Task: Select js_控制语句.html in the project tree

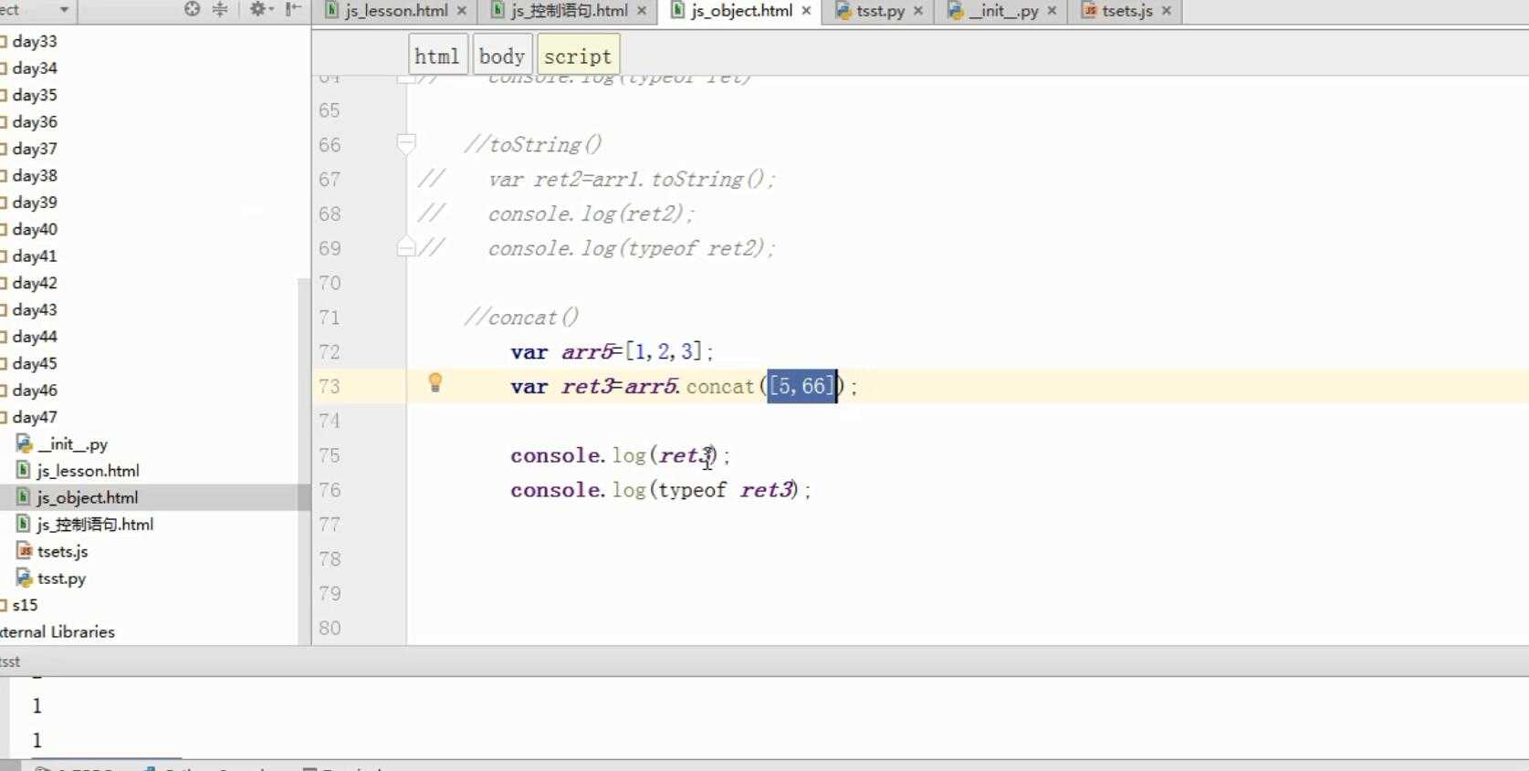Action: 95,525
